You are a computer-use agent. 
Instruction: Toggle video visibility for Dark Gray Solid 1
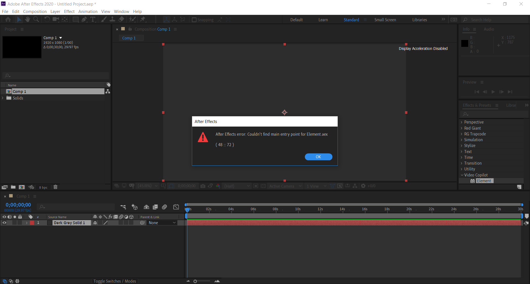(x=4, y=223)
